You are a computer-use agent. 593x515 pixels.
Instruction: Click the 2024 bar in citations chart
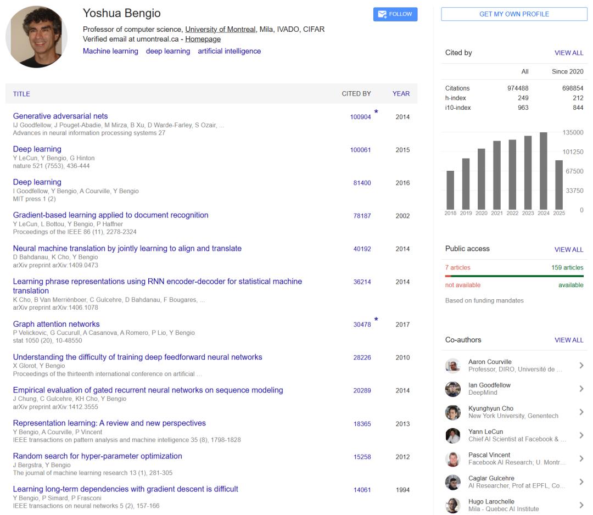[544, 171]
